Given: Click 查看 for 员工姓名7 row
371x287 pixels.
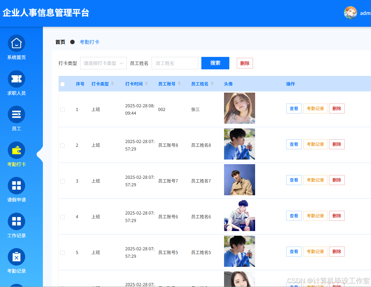Looking at the screenshot, I should tap(294, 180).
